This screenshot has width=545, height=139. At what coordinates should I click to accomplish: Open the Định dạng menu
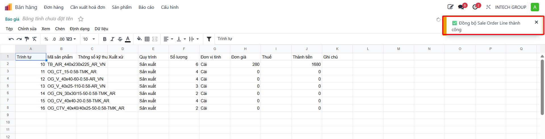(x=79, y=29)
